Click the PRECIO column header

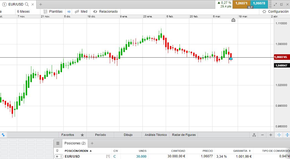[x=208, y=151]
